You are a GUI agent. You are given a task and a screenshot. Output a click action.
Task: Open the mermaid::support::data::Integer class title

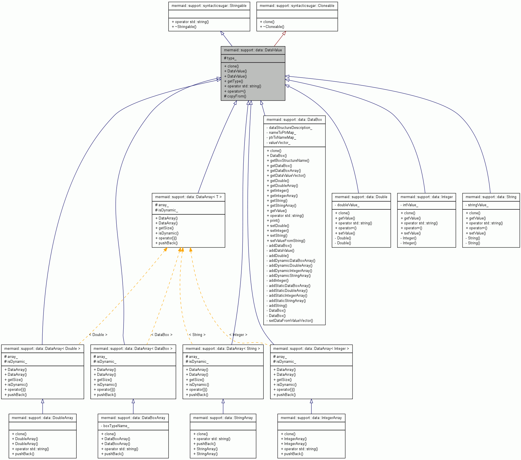427,197
